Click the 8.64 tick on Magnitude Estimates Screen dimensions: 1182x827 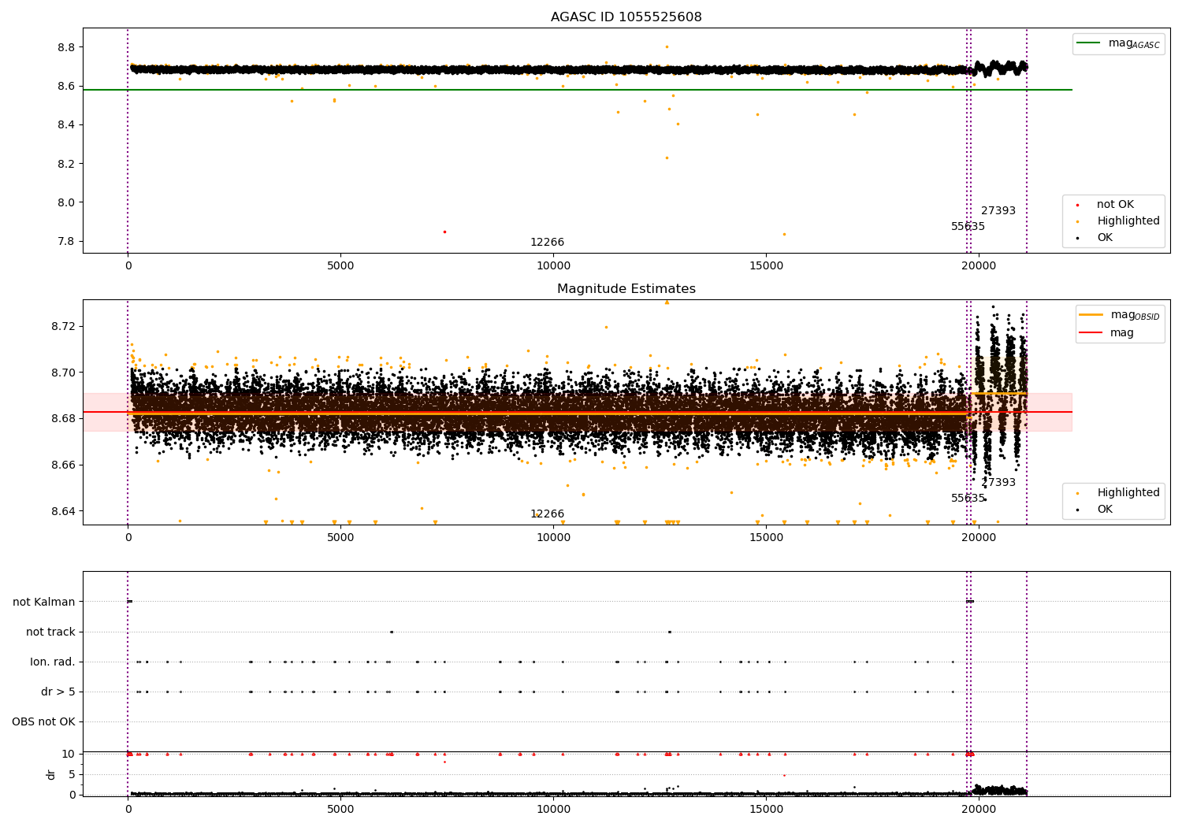coord(61,511)
